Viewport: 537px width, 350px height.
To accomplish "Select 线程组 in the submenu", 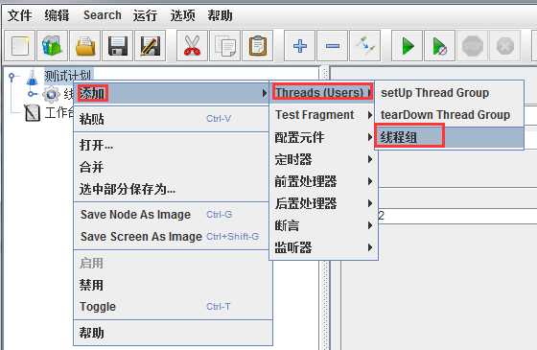I will click(449, 137).
